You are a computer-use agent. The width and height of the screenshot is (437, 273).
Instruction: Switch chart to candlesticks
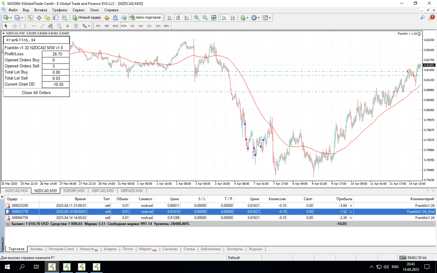point(178,18)
